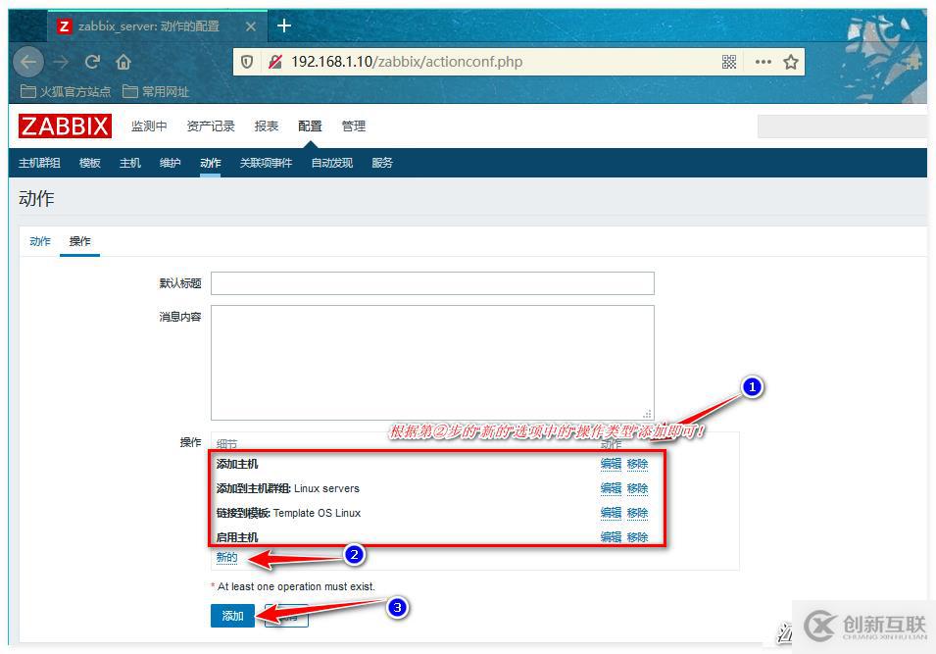Go to 动作 submenu item
This screenshot has height=654, width=936.
click(210, 163)
